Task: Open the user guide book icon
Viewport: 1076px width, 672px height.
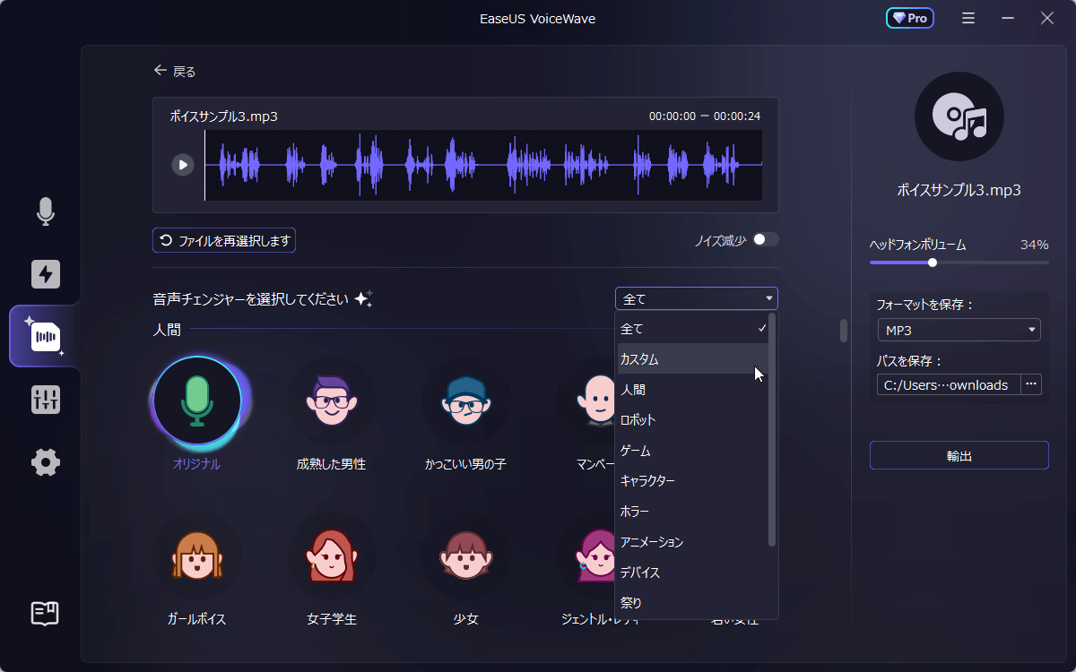Action: 45,613
